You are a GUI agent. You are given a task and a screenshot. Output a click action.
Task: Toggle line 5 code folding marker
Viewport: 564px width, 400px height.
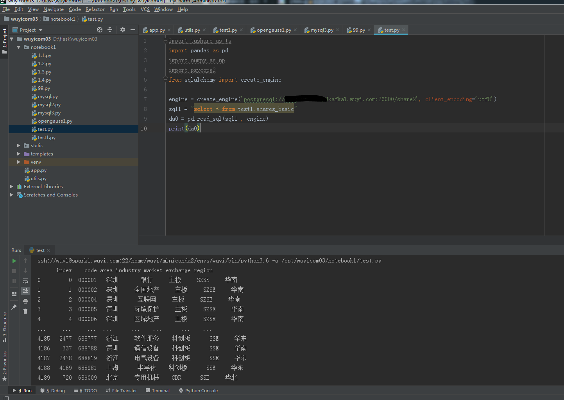pyautogui.click(x=165, y=80)
